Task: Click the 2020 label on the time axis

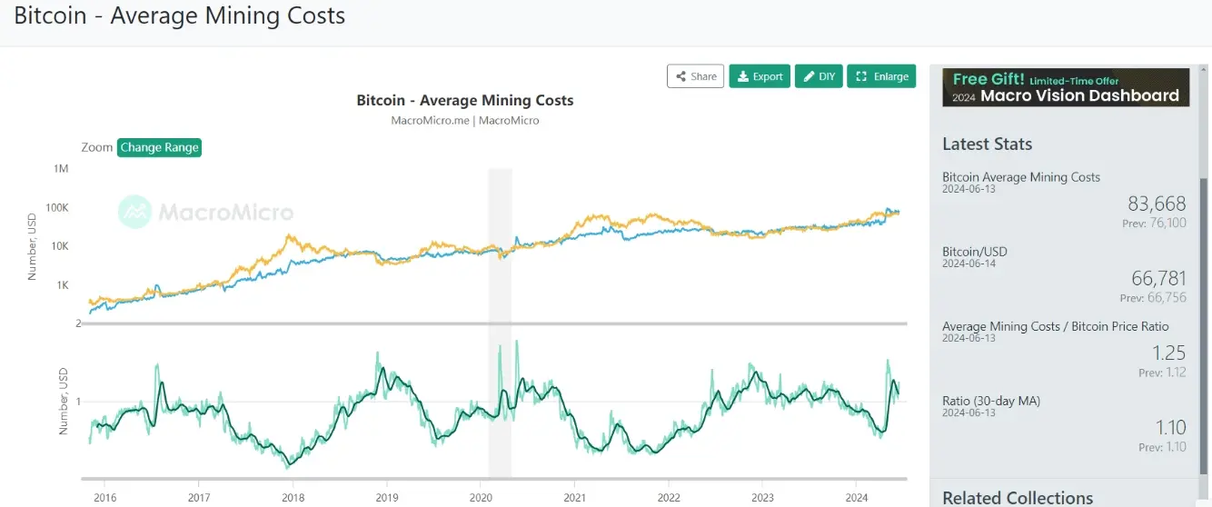Action: click(x=481, y=497)
